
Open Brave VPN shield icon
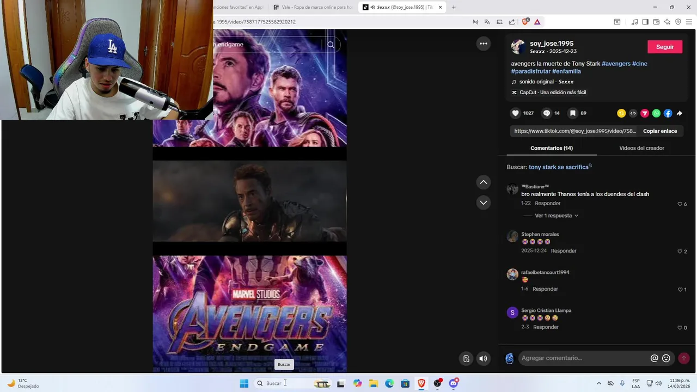click(678, 22)
